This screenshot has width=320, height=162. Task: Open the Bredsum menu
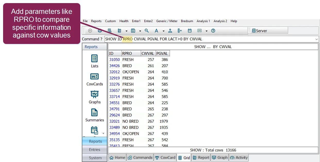187,21
